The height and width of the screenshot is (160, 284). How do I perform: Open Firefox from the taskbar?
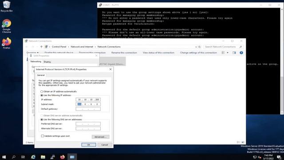(63, 157)
